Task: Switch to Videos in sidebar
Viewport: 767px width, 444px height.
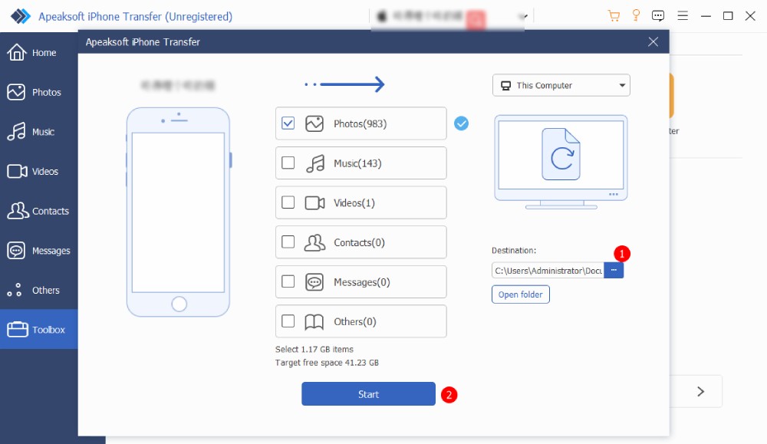Action: pos(38,171)
